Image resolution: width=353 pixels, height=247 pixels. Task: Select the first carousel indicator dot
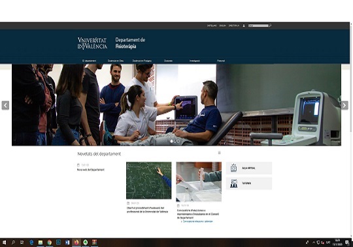pyautogui.click(x=171, y=141)
